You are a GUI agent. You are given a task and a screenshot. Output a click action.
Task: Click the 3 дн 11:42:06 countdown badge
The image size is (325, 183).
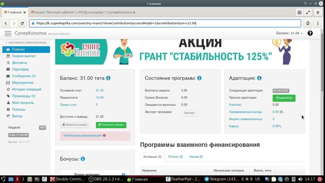18,135
